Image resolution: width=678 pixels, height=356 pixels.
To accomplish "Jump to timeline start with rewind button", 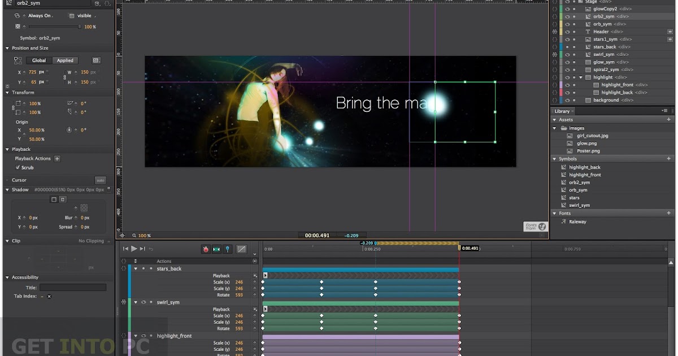I will [126, 249].
